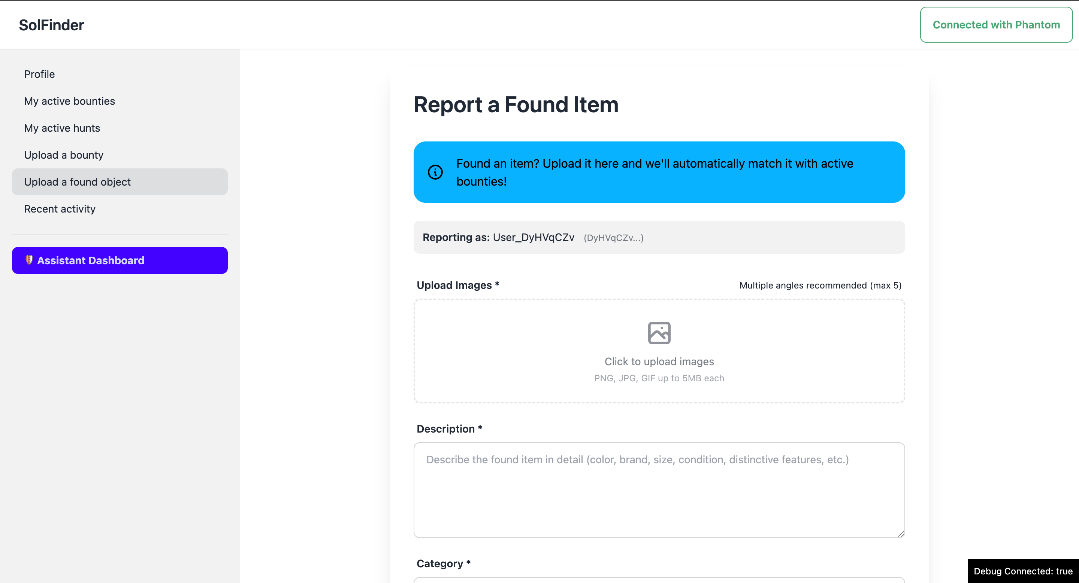Open My active hunts section
The width and height of the screenshot is (1079, 583).
pyautogui.click(x=62, y=128)
